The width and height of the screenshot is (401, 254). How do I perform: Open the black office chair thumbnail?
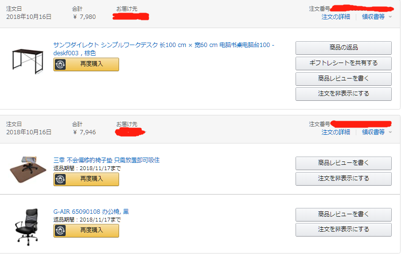pos(28,227)
